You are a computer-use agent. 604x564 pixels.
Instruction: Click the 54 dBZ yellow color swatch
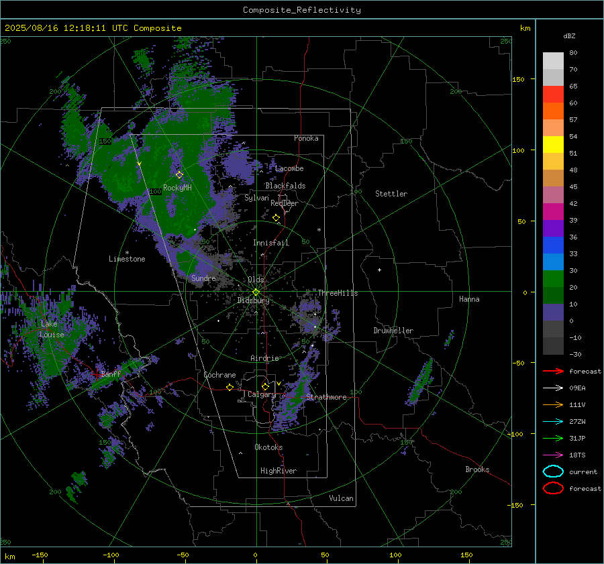click(x=553, y=145)
